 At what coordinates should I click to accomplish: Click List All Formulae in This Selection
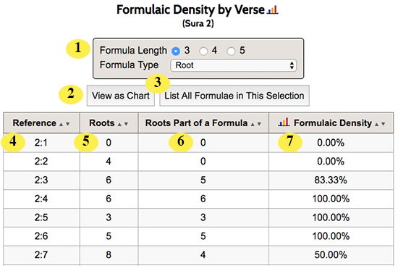click(234, 96)
